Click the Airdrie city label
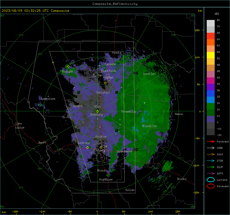Image resolution: width=230 pixels, height=215 pixels. pyautogui.click(x=101, y=137)
